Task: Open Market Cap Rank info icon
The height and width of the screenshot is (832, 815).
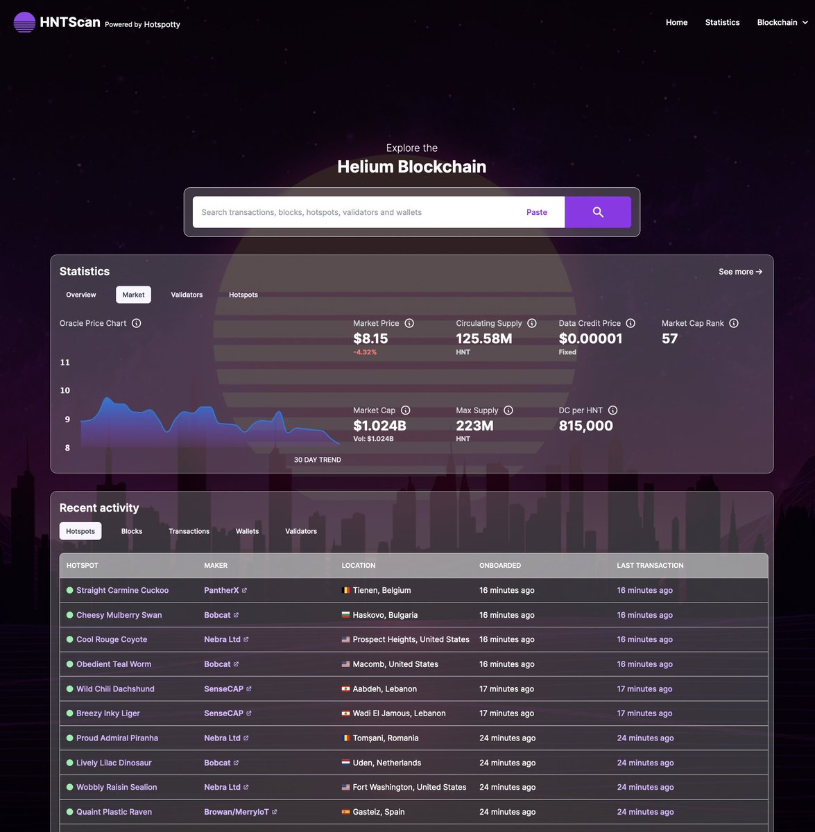Action: [x=734, y=323]
